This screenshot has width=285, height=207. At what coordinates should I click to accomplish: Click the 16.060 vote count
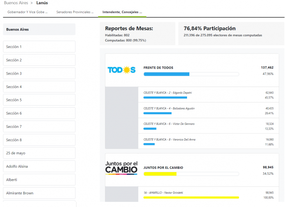pos(269,140)
